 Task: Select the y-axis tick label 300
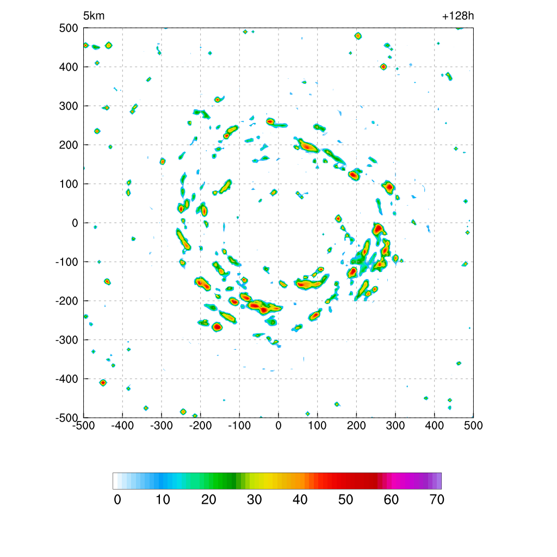pos(69,106)
